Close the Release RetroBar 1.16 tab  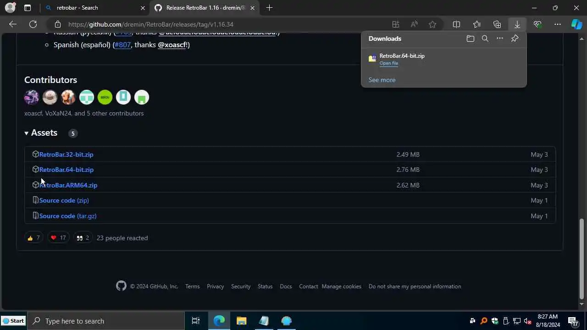(x=252, y=8)
